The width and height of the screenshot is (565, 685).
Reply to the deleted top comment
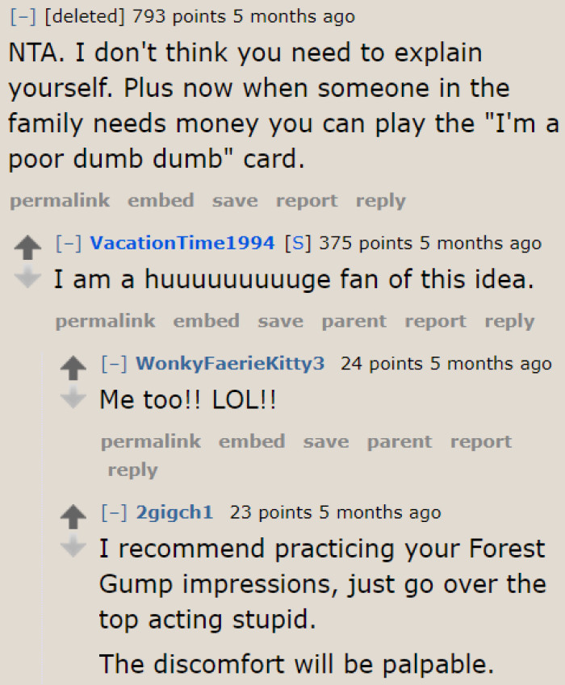380,200
